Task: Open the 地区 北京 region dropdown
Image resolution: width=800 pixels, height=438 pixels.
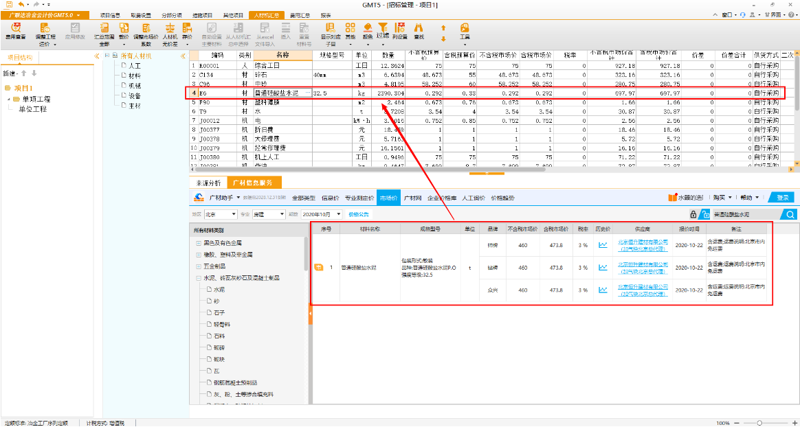Action: [221, 214]
